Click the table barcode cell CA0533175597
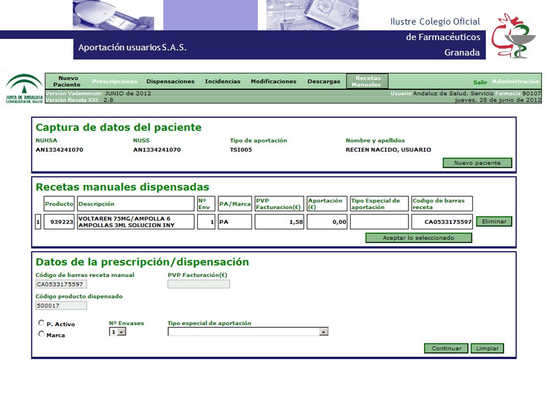Viewport: 550px width, 412px height. pos(442,222)
